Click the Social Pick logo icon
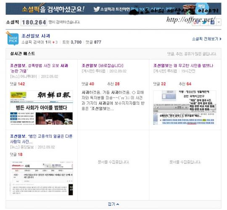Screen dimensions: 227x210 coord(13,39)
